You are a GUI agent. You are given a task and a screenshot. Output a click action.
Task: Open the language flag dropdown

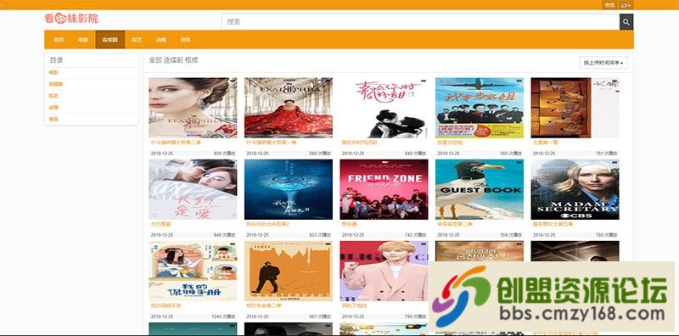tap(626, 5)
